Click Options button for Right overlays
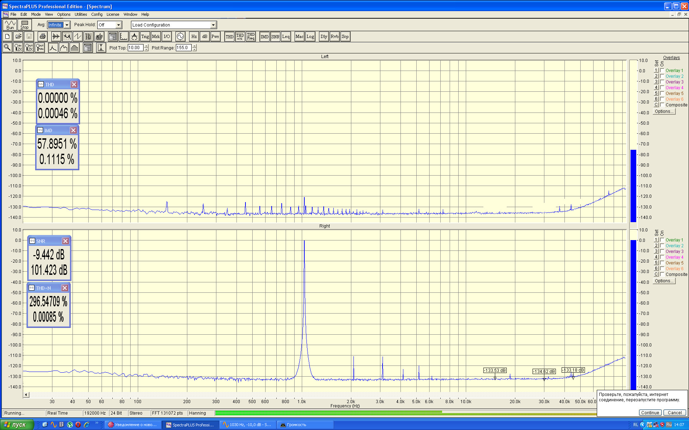This screenshot has height=430, width=689. pyautogui.click(x=664, y=281)
